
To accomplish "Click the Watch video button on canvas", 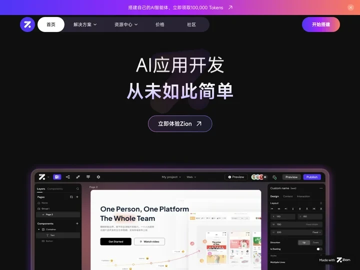I will tap(149, 241).
